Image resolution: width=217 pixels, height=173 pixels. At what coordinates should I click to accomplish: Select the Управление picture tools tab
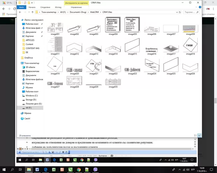click(76, 7)
